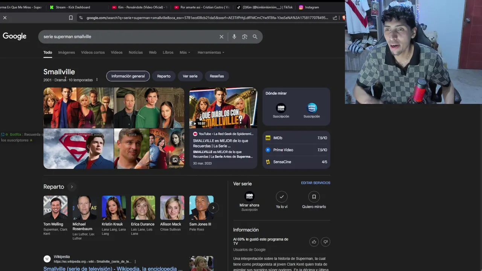Open the image gallery icon on the photo collage

pyautogui.click(x=175, y=160)
